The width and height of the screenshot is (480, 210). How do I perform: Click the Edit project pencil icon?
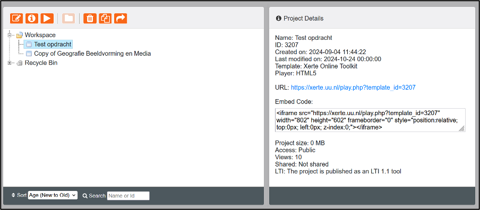pos(16,19)
